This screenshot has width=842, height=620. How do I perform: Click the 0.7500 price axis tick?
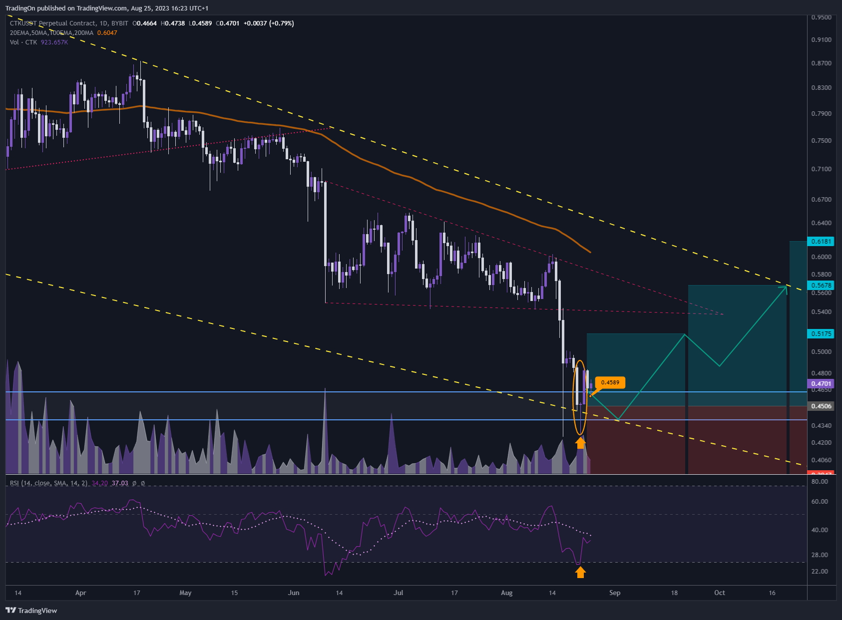822,141
